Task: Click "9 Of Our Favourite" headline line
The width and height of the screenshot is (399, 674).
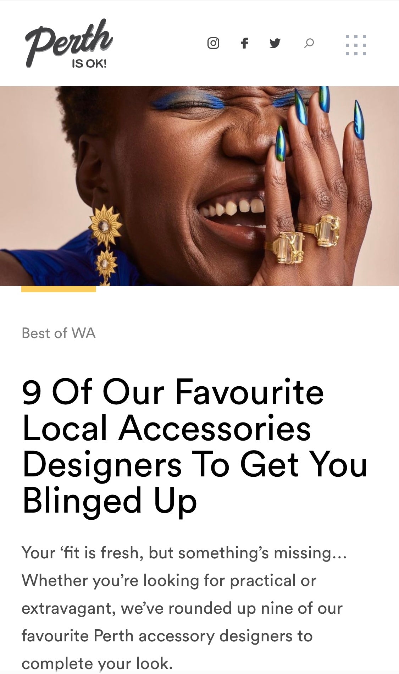Action: (x=173, y=392)
